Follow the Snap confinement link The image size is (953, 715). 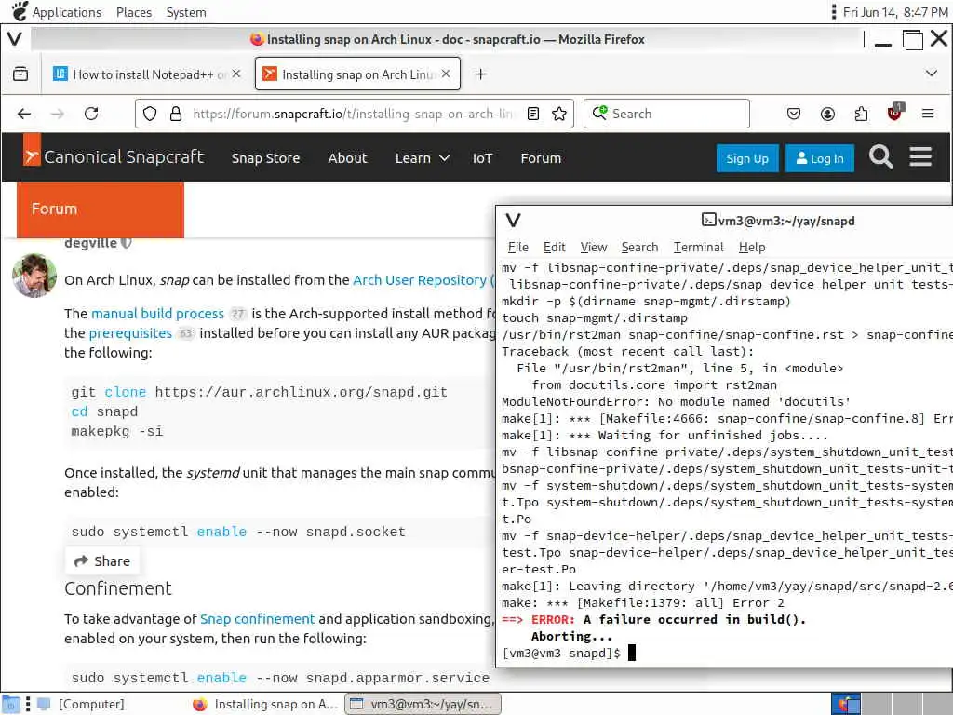(x=258, y=619)
